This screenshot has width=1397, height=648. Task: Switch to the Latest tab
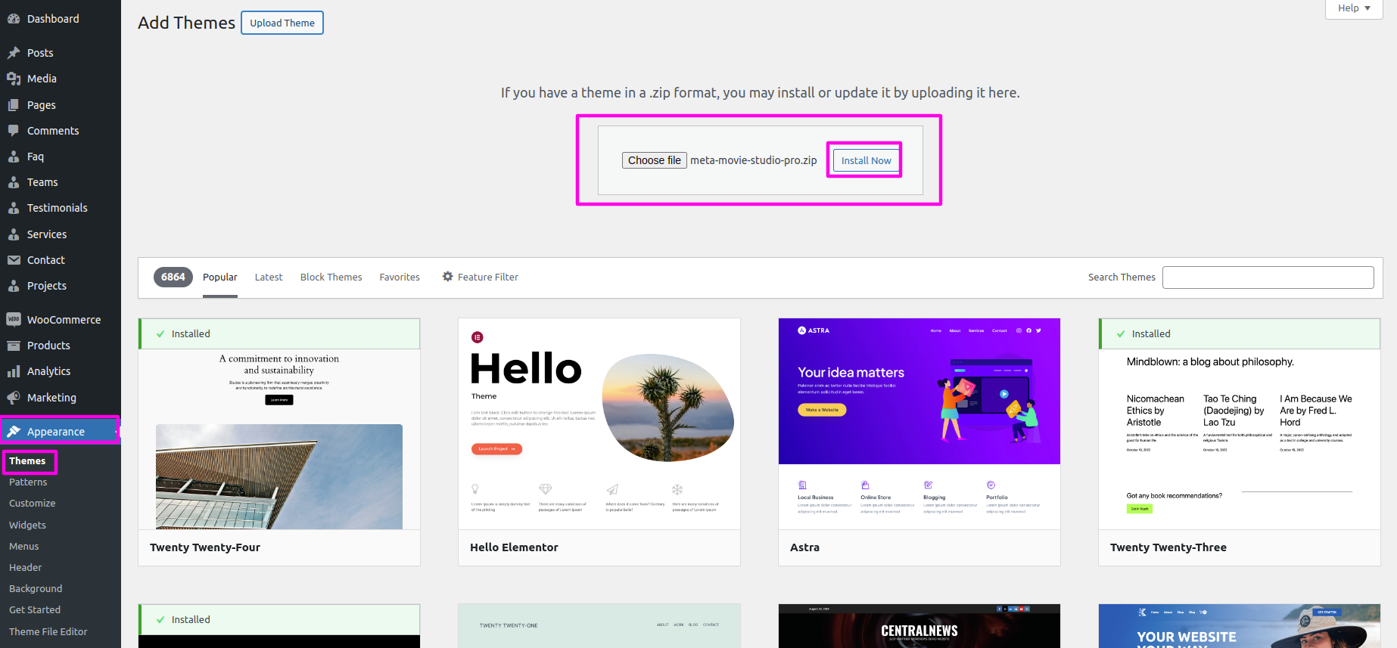269,277
